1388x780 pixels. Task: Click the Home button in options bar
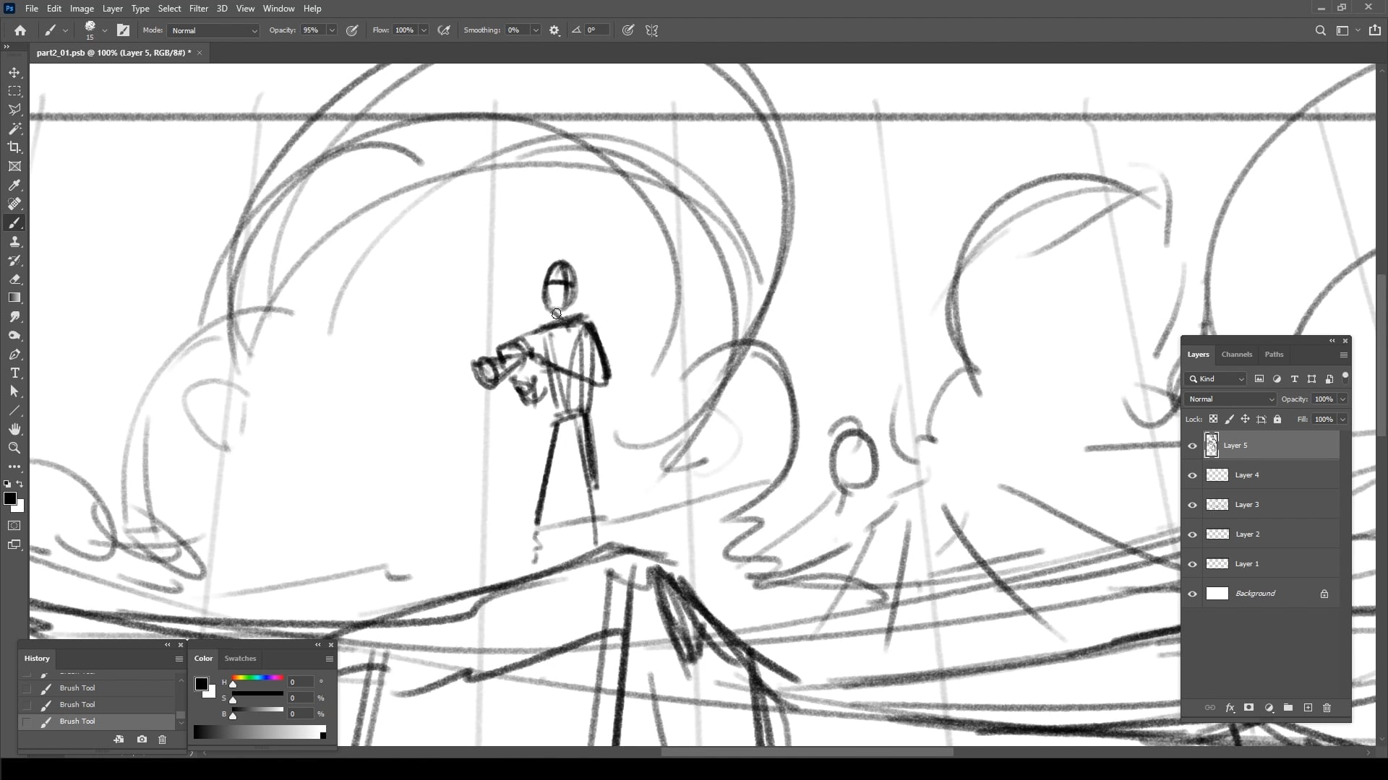(x=20, y=30)
